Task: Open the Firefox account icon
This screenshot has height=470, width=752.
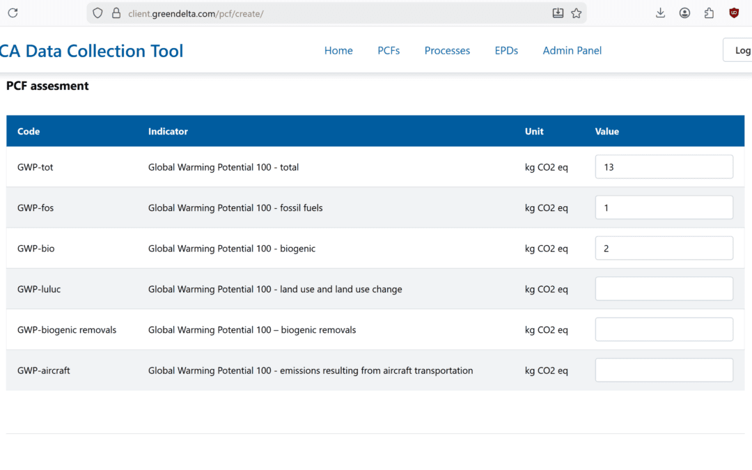Action: (x=685, y=13)
